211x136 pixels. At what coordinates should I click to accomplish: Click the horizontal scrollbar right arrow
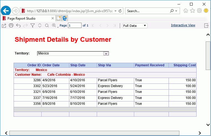coord(200,133)
